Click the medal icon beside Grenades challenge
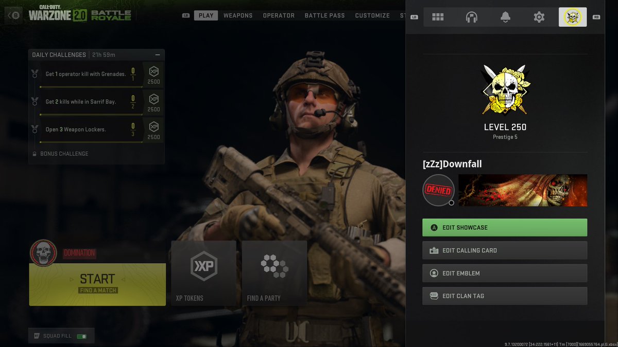 35,74
